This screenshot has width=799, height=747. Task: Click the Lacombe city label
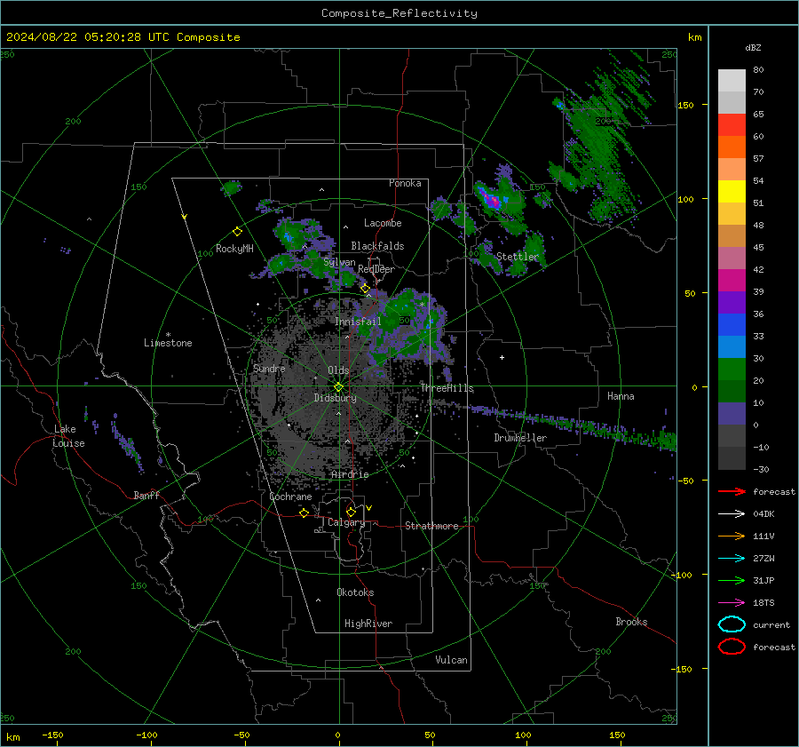click(x=383, y=223)
